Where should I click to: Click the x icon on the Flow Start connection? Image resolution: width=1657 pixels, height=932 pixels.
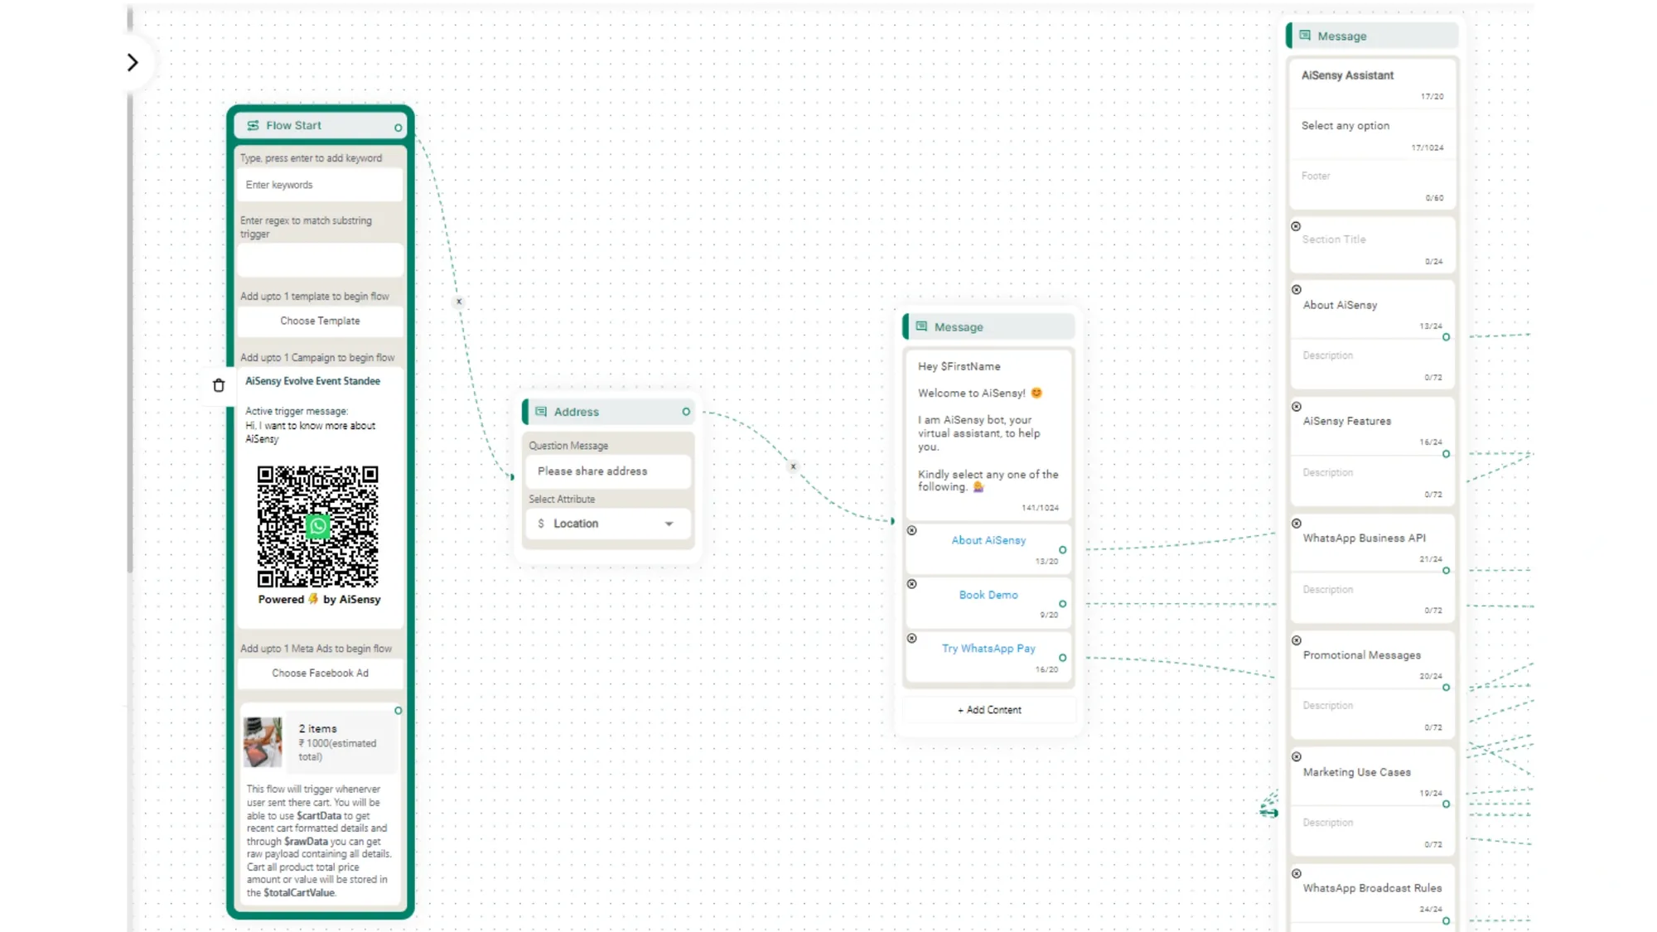click(458, 302)
